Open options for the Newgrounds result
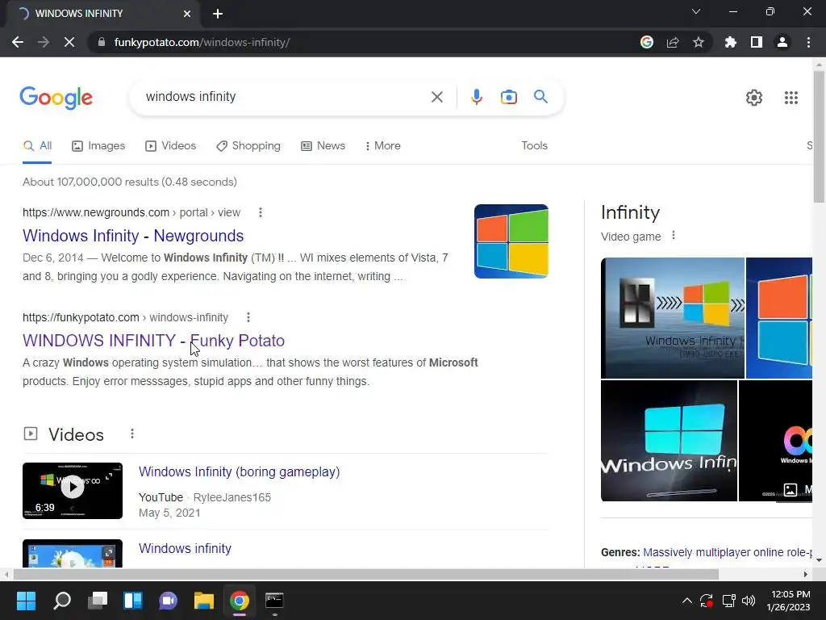Viewport: 826px width, 620px height. click(261, 212)
